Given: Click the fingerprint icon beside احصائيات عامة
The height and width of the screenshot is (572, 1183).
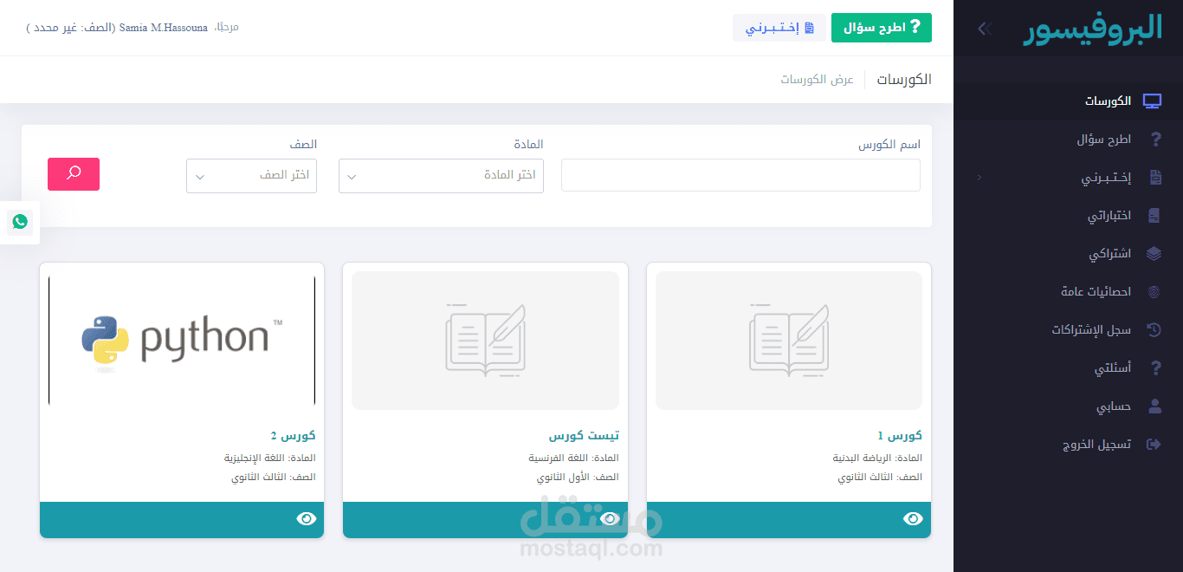Looking at the screenshot, I should (x=1154, y=292).
